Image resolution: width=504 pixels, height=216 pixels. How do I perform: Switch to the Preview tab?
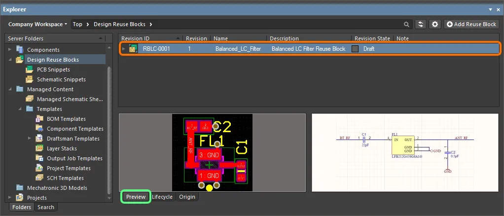tap(136, 197)
